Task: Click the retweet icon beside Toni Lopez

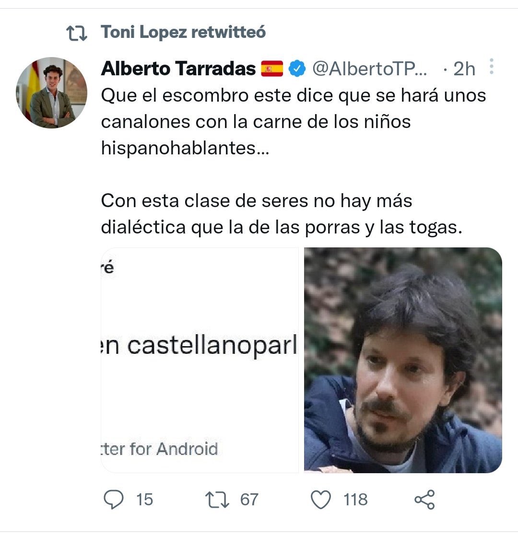Action: pyautogui.click(x=76, y=33)
